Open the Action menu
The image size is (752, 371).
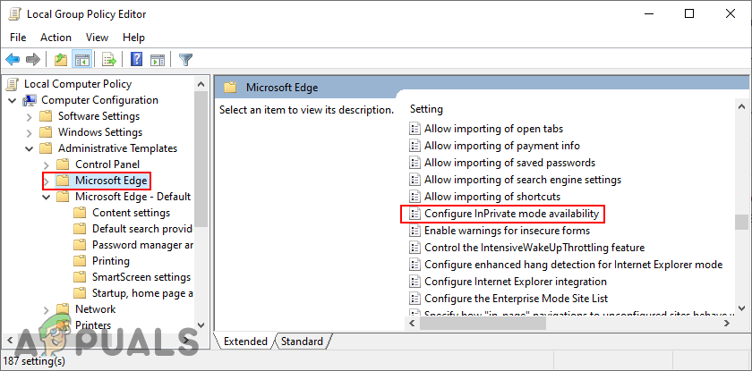coord(56,38)
